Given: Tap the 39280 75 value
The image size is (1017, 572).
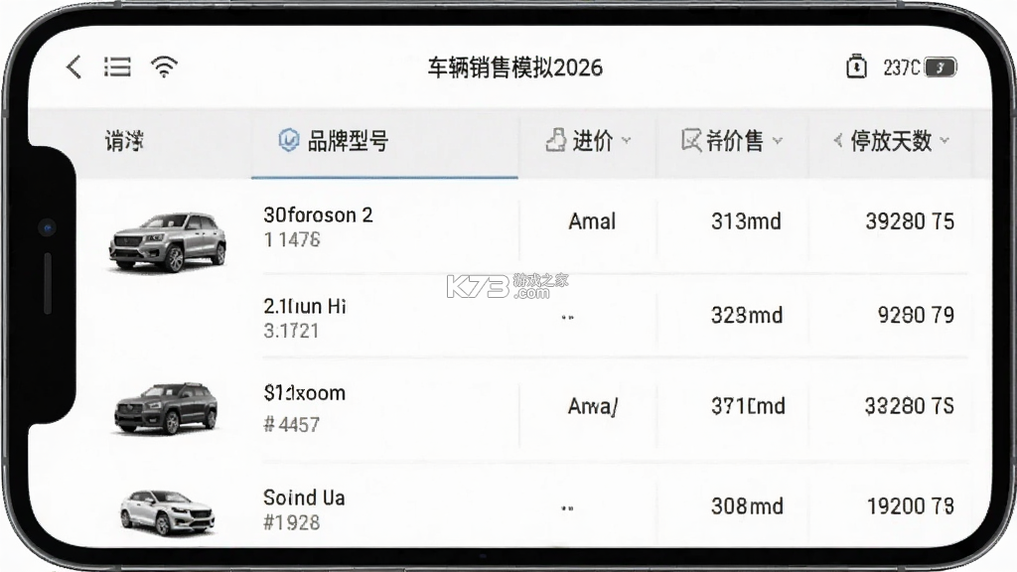Looking at the screenshot, I should tap(910, 221).
